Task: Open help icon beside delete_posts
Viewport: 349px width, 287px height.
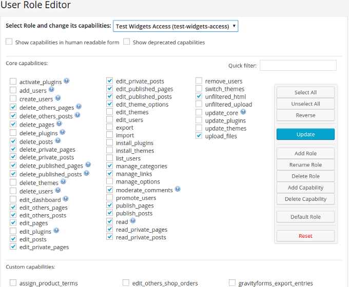Action: [58, 140]
